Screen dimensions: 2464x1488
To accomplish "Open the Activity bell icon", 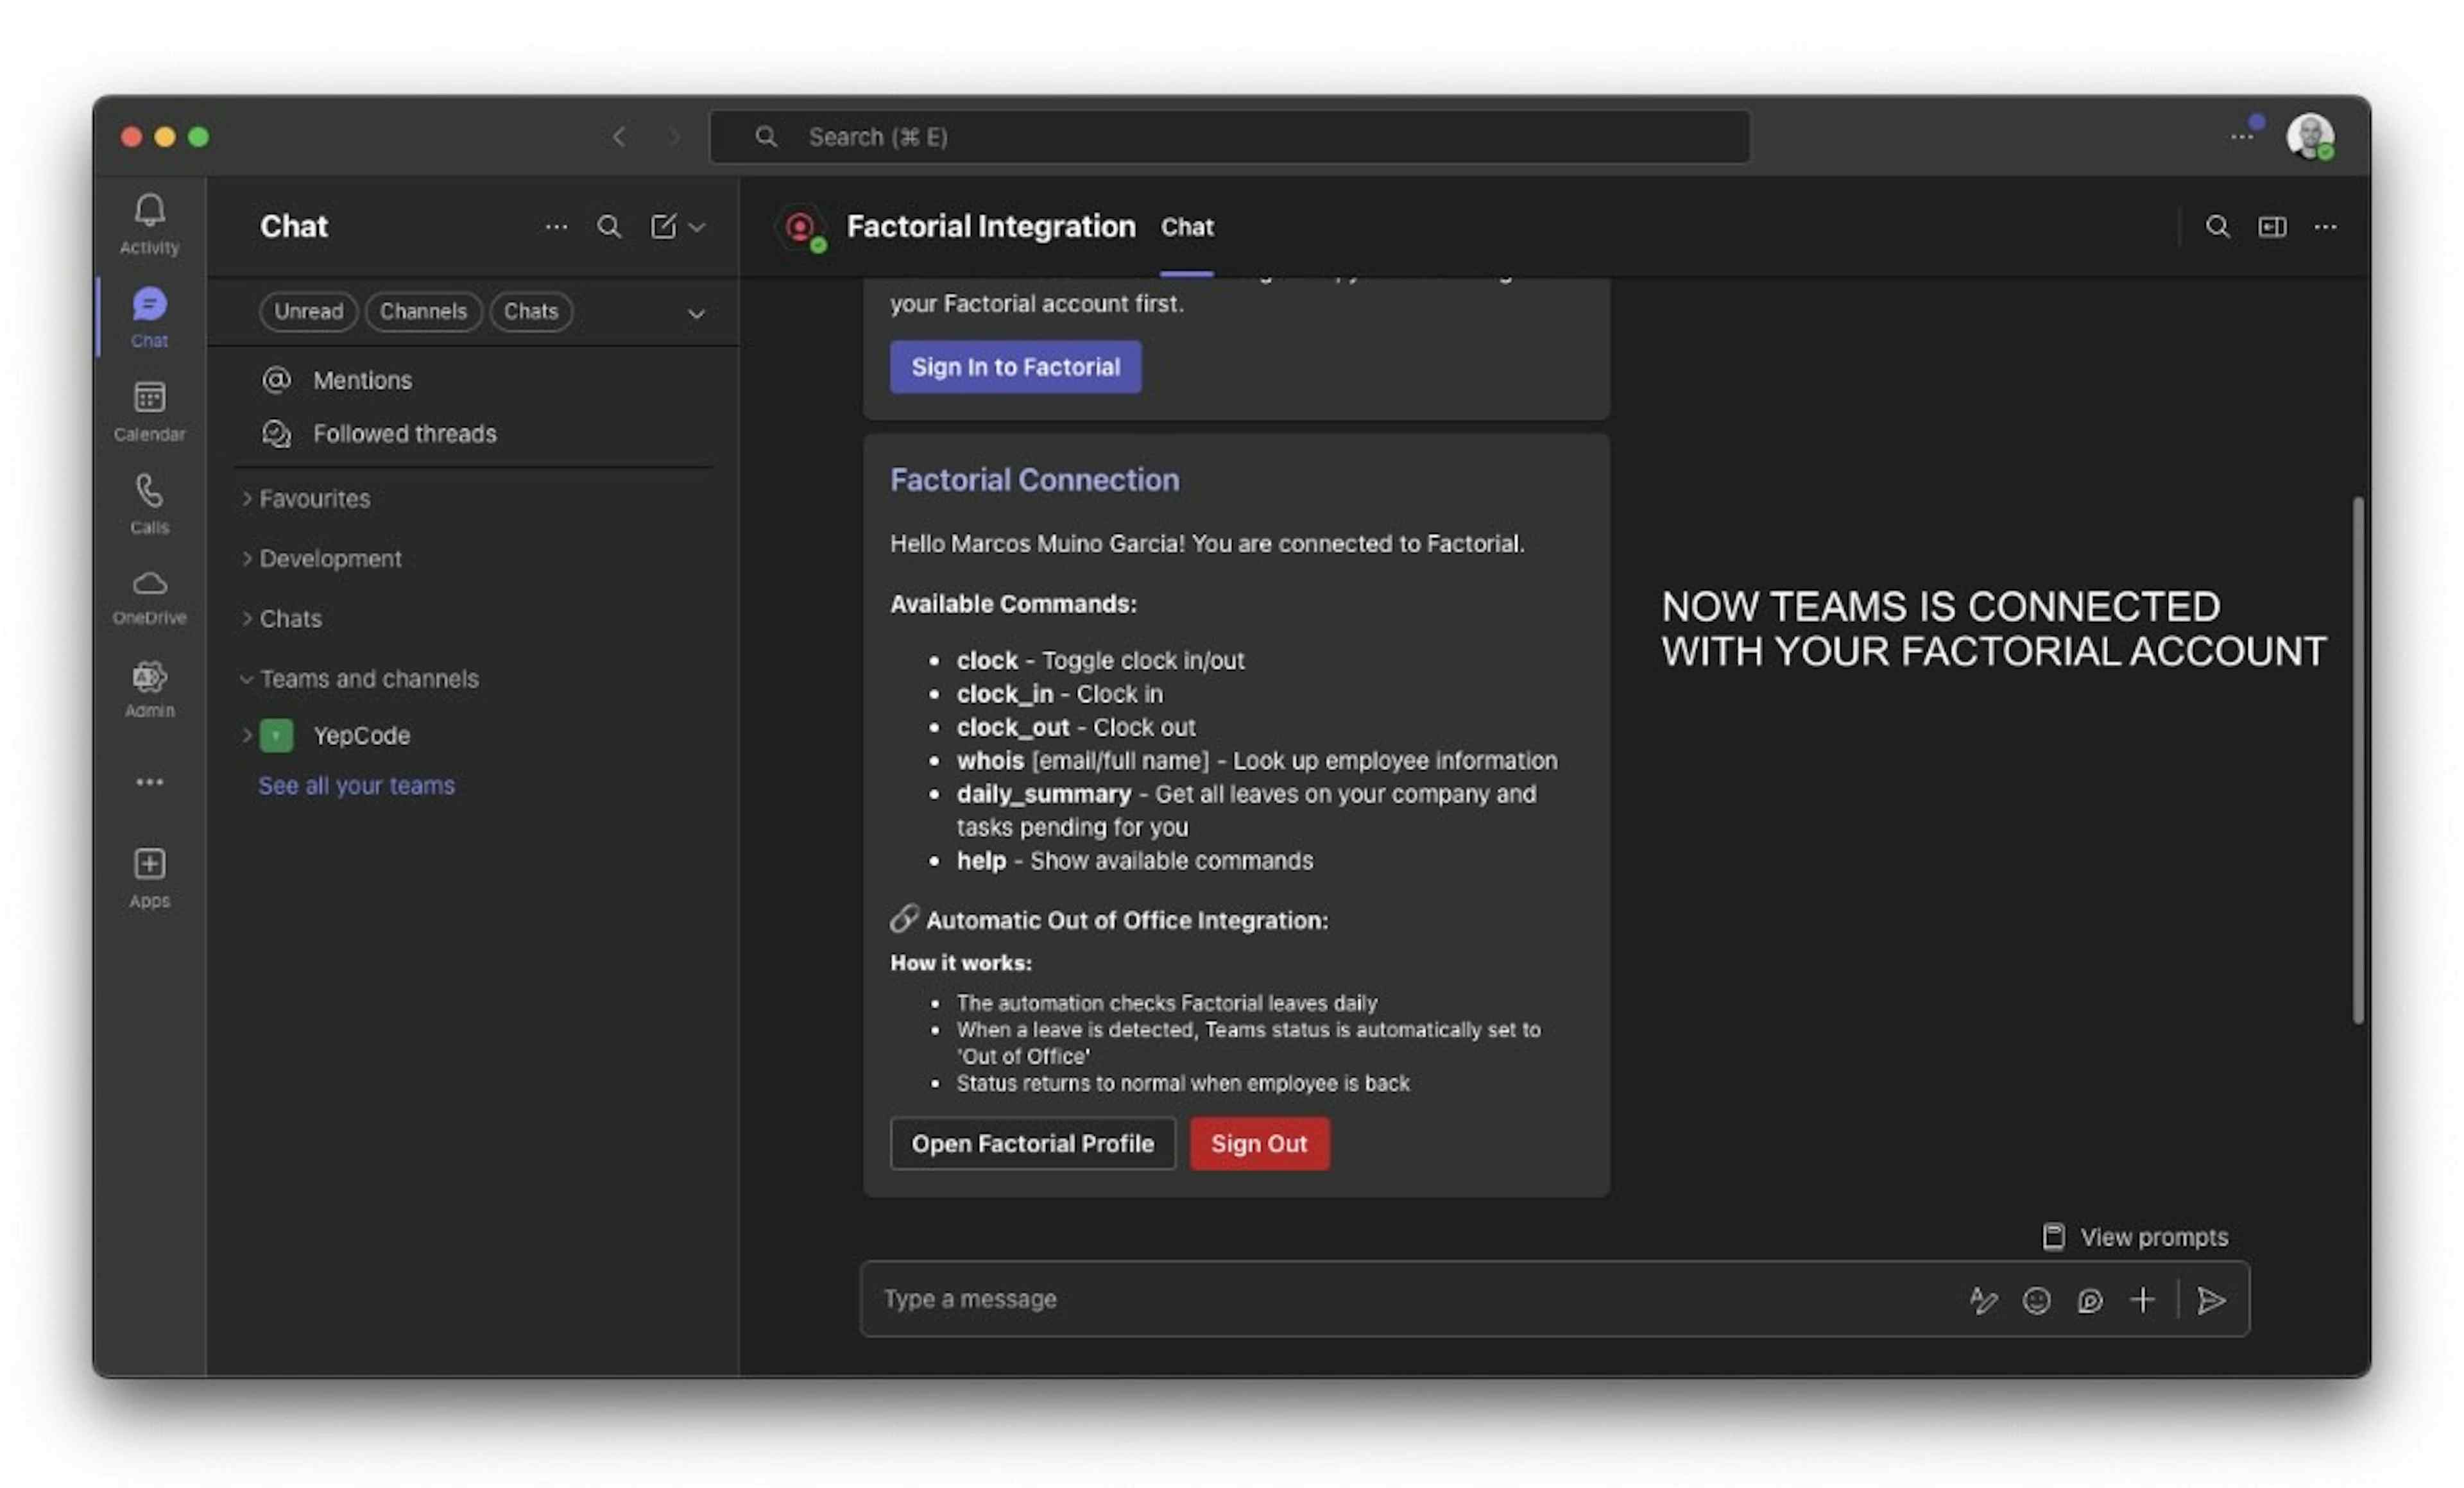I will [149, 211].
